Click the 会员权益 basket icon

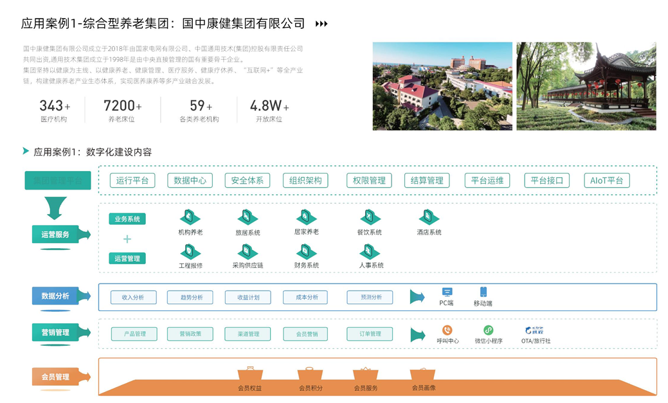coord(250,374)
